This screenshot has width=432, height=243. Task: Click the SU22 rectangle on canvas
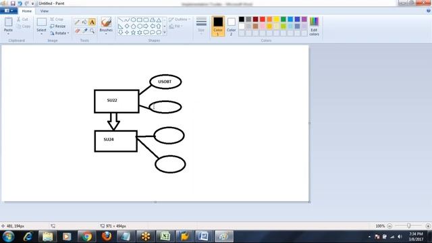(117, 101)
